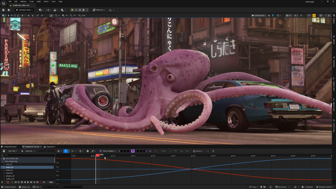Open the viewport settings gear menu

321,15
